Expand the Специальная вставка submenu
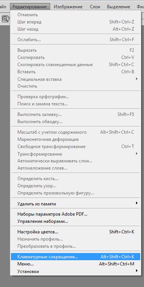This screenshot has height=287, width=144. 76,79
